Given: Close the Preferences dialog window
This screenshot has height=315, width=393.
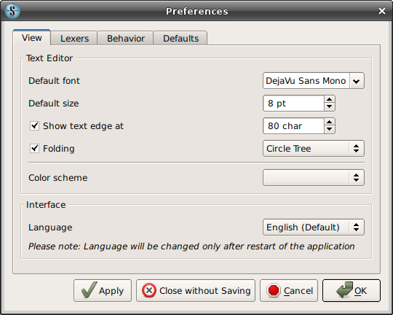Looking at the screenshot, I should (382, 11).
